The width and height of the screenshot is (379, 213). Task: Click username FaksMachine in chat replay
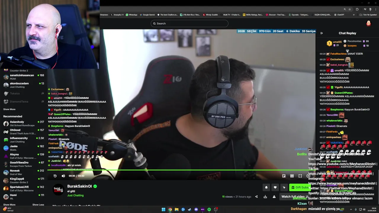(338, 54)
